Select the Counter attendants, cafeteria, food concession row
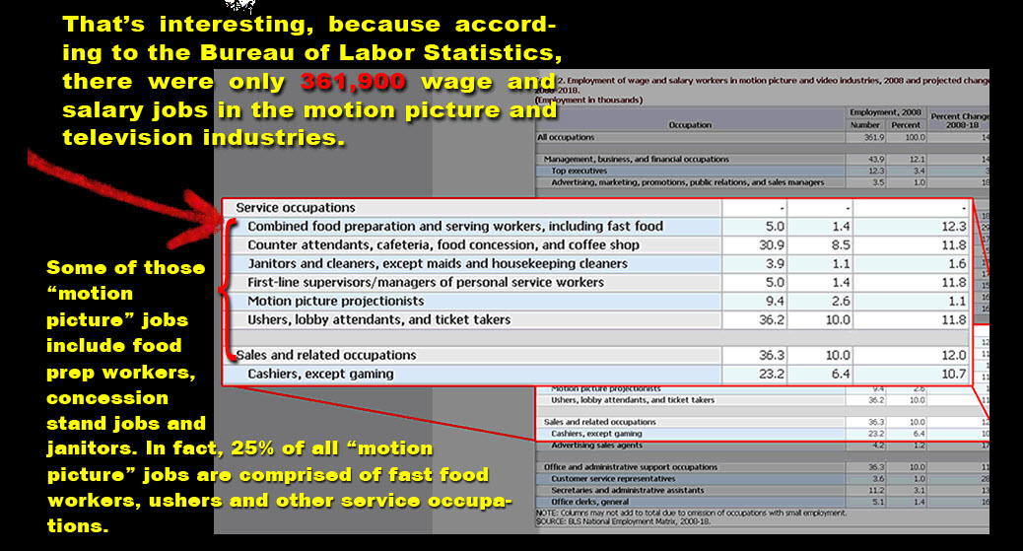Screen dimensions: 1023x551 click(x=443, y=245)
